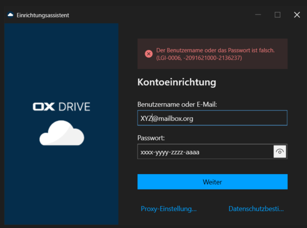This screenshot has height=228, width=307.
Task: Show the password with the eye icon
Action: pos(280,152)
